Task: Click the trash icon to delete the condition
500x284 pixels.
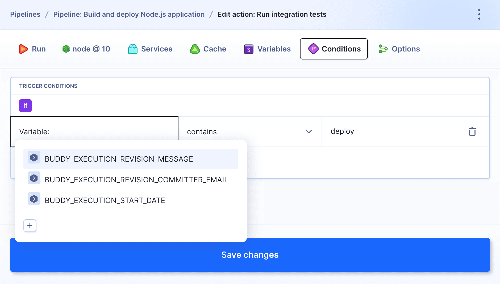Action: (x=472, y=132)
